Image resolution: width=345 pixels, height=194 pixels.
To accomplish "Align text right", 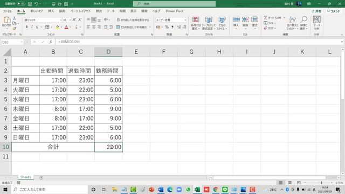I will [x=99, y=27].
